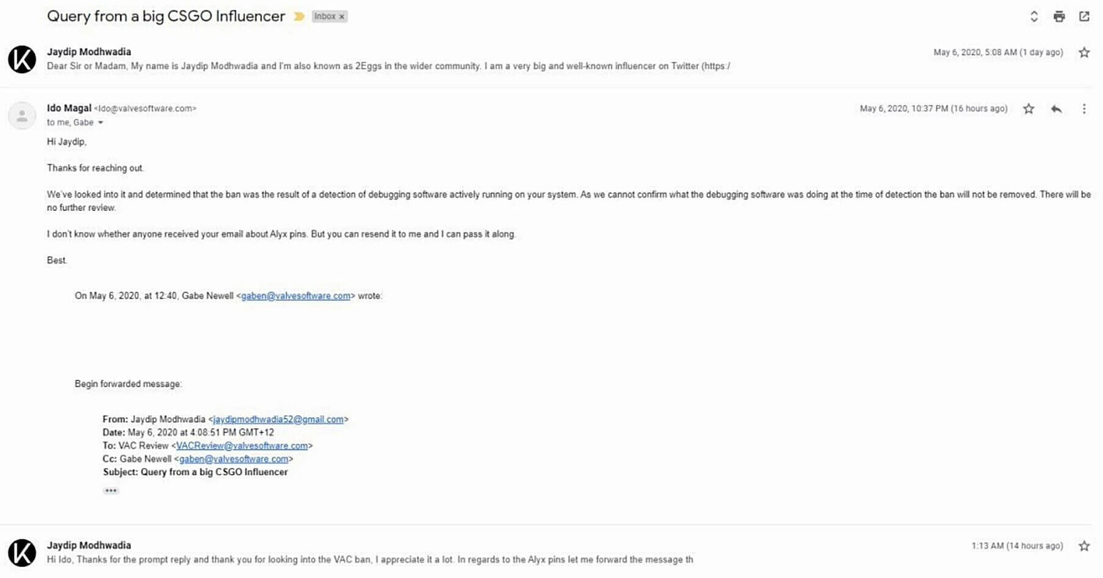Click Jaydip's avatar on the last message
This screenshot has height=578, width=1103.
coord(22,552)
